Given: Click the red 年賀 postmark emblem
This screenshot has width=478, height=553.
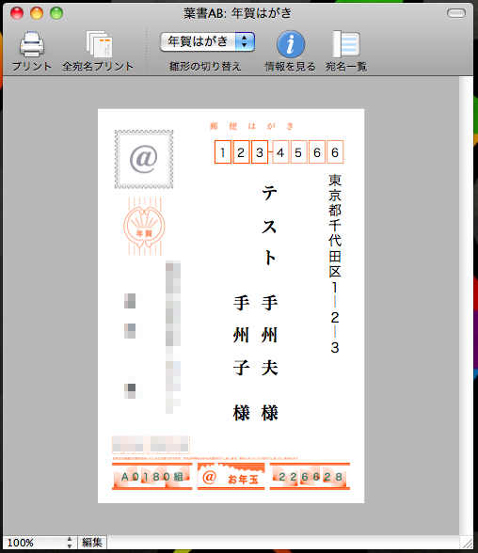Looking at the screenshot, I should click(144, 226).
